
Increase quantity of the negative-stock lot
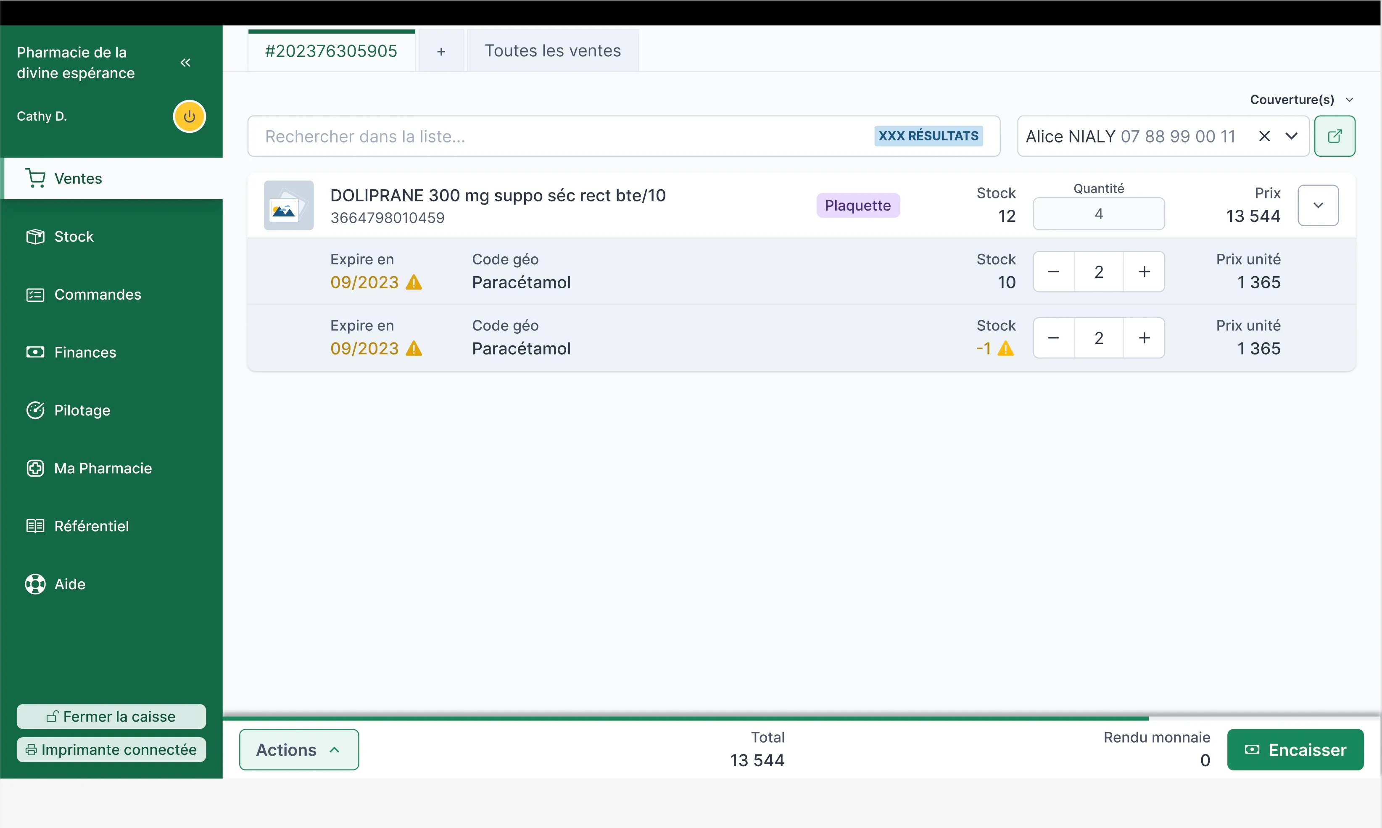coord(1144,338)
